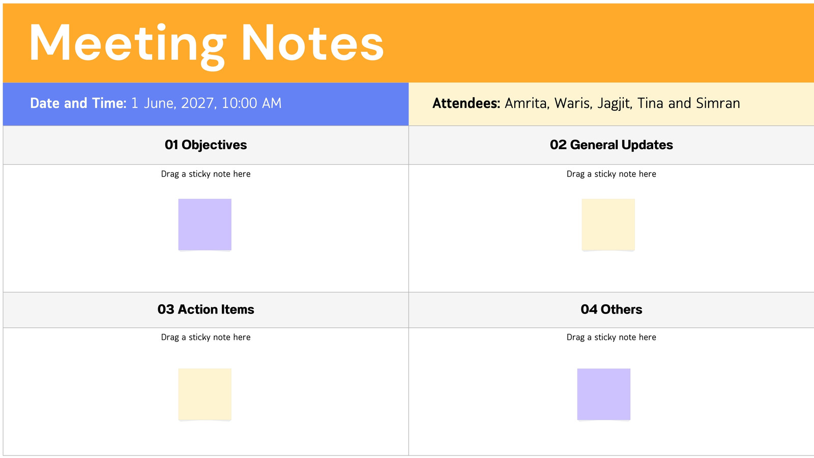The width and height of the screenshot is (814, 458).
Task: Click 'Drag a sticky note here' under Objectives
Action: [206, 174]
